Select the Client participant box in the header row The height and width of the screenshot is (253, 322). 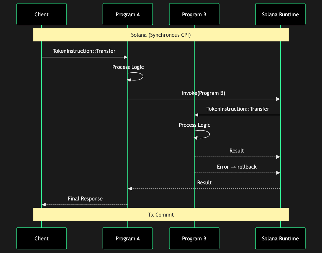click(42, 14)
